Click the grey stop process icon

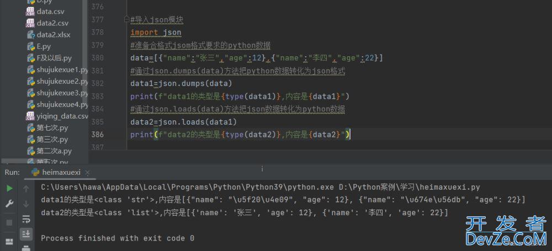pos(9,222)
